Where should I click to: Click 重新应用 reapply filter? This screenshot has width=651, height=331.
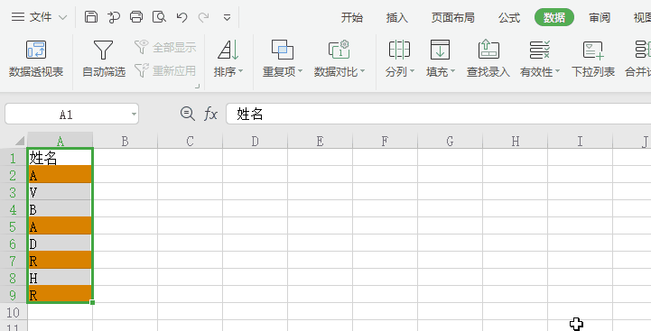(x=165, y=70)
